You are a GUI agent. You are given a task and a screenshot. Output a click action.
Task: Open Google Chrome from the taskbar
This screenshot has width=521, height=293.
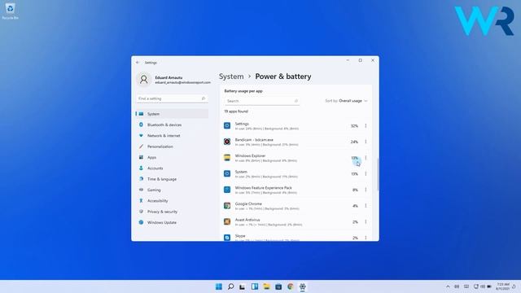[x=291, y=286]
